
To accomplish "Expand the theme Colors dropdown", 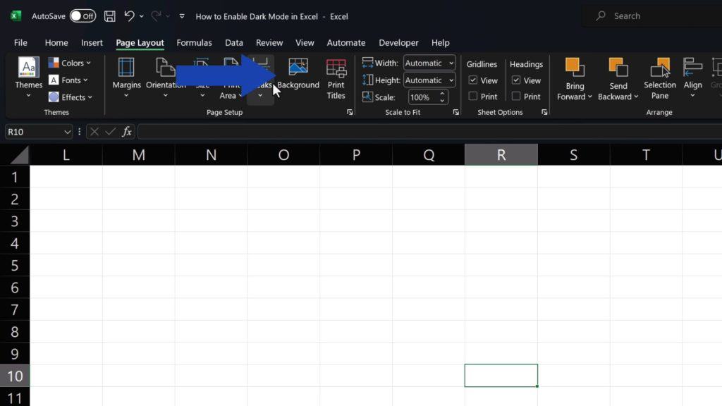I will 70,63.
